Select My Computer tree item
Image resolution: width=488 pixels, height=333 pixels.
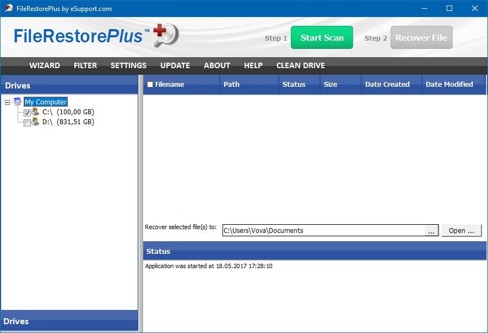coord(46,102)
